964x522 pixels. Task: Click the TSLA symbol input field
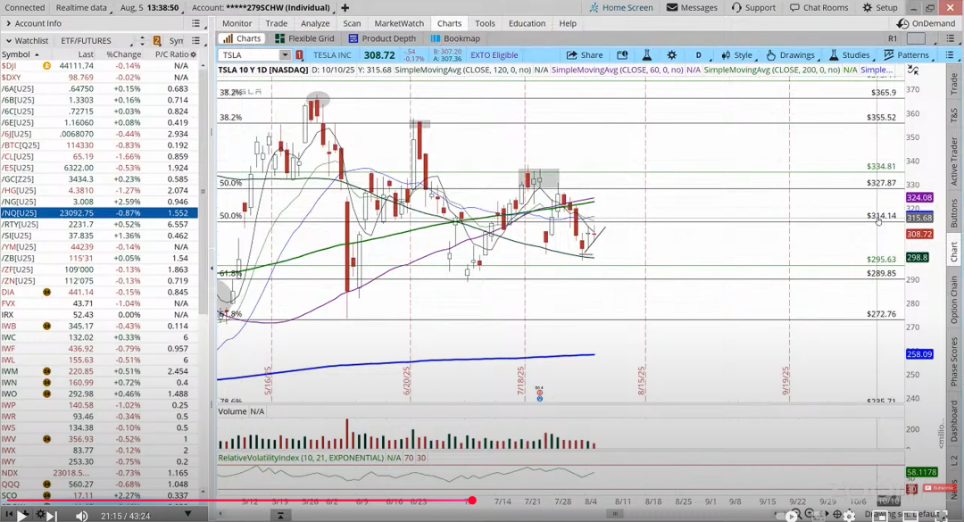click(249, 54)
